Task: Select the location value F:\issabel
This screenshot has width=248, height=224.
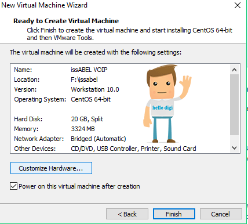Action: pos(84,80)
